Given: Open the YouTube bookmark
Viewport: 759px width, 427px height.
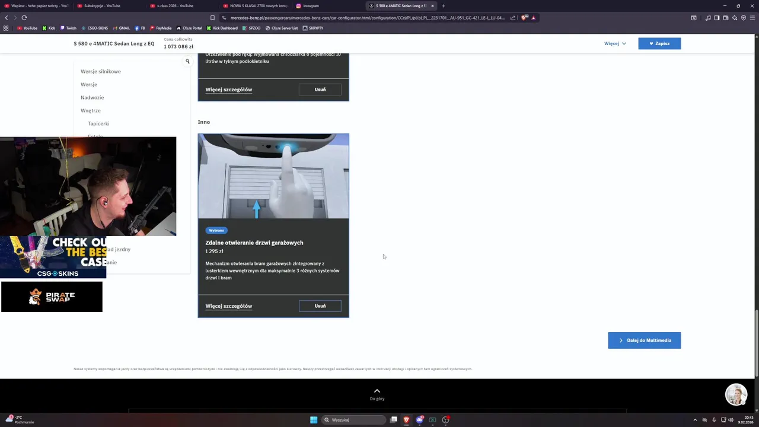Looking at the screenshot, I should tap(27, 28).
